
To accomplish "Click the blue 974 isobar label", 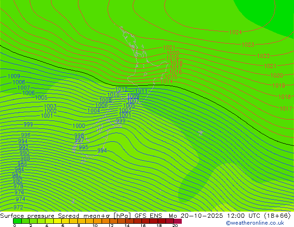I will (x=20, y=199).
